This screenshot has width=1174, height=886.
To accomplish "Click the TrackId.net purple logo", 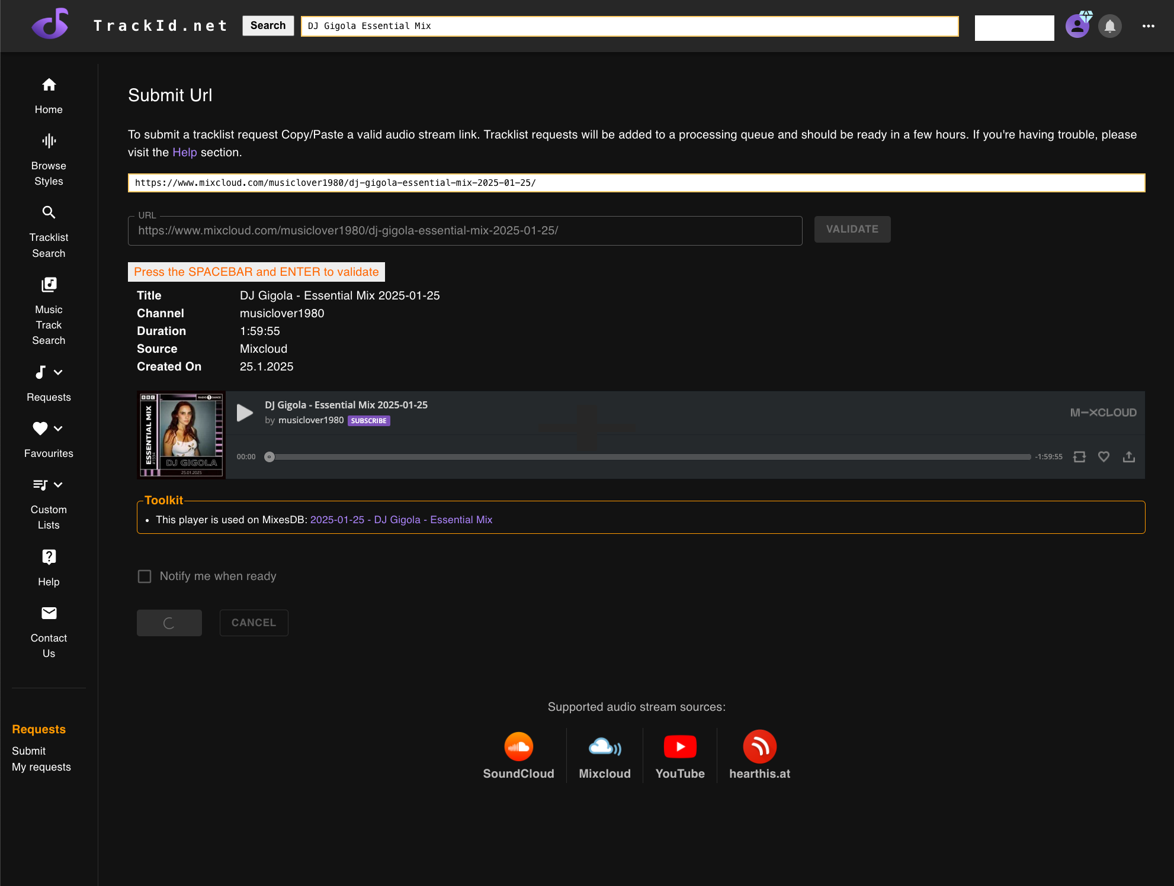I will [50, 24].
